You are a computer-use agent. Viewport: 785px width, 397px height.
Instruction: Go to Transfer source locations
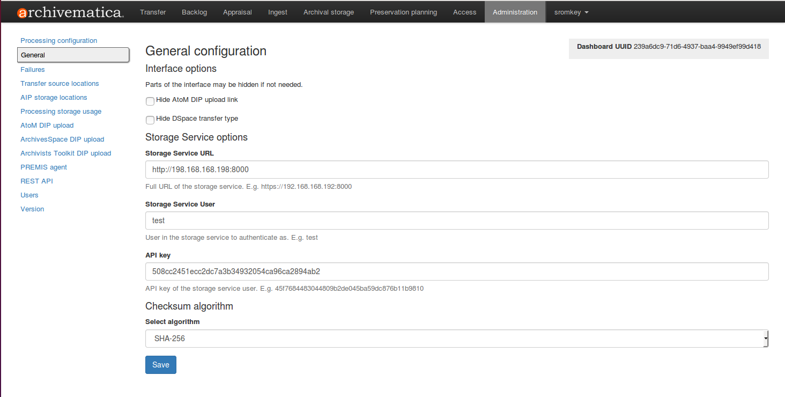(x=60, y=84)
